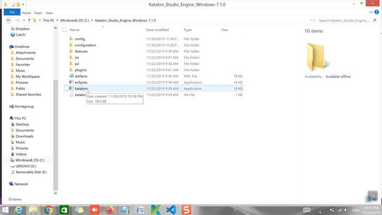
Task: Open the File menu
Action: (12, 12)
